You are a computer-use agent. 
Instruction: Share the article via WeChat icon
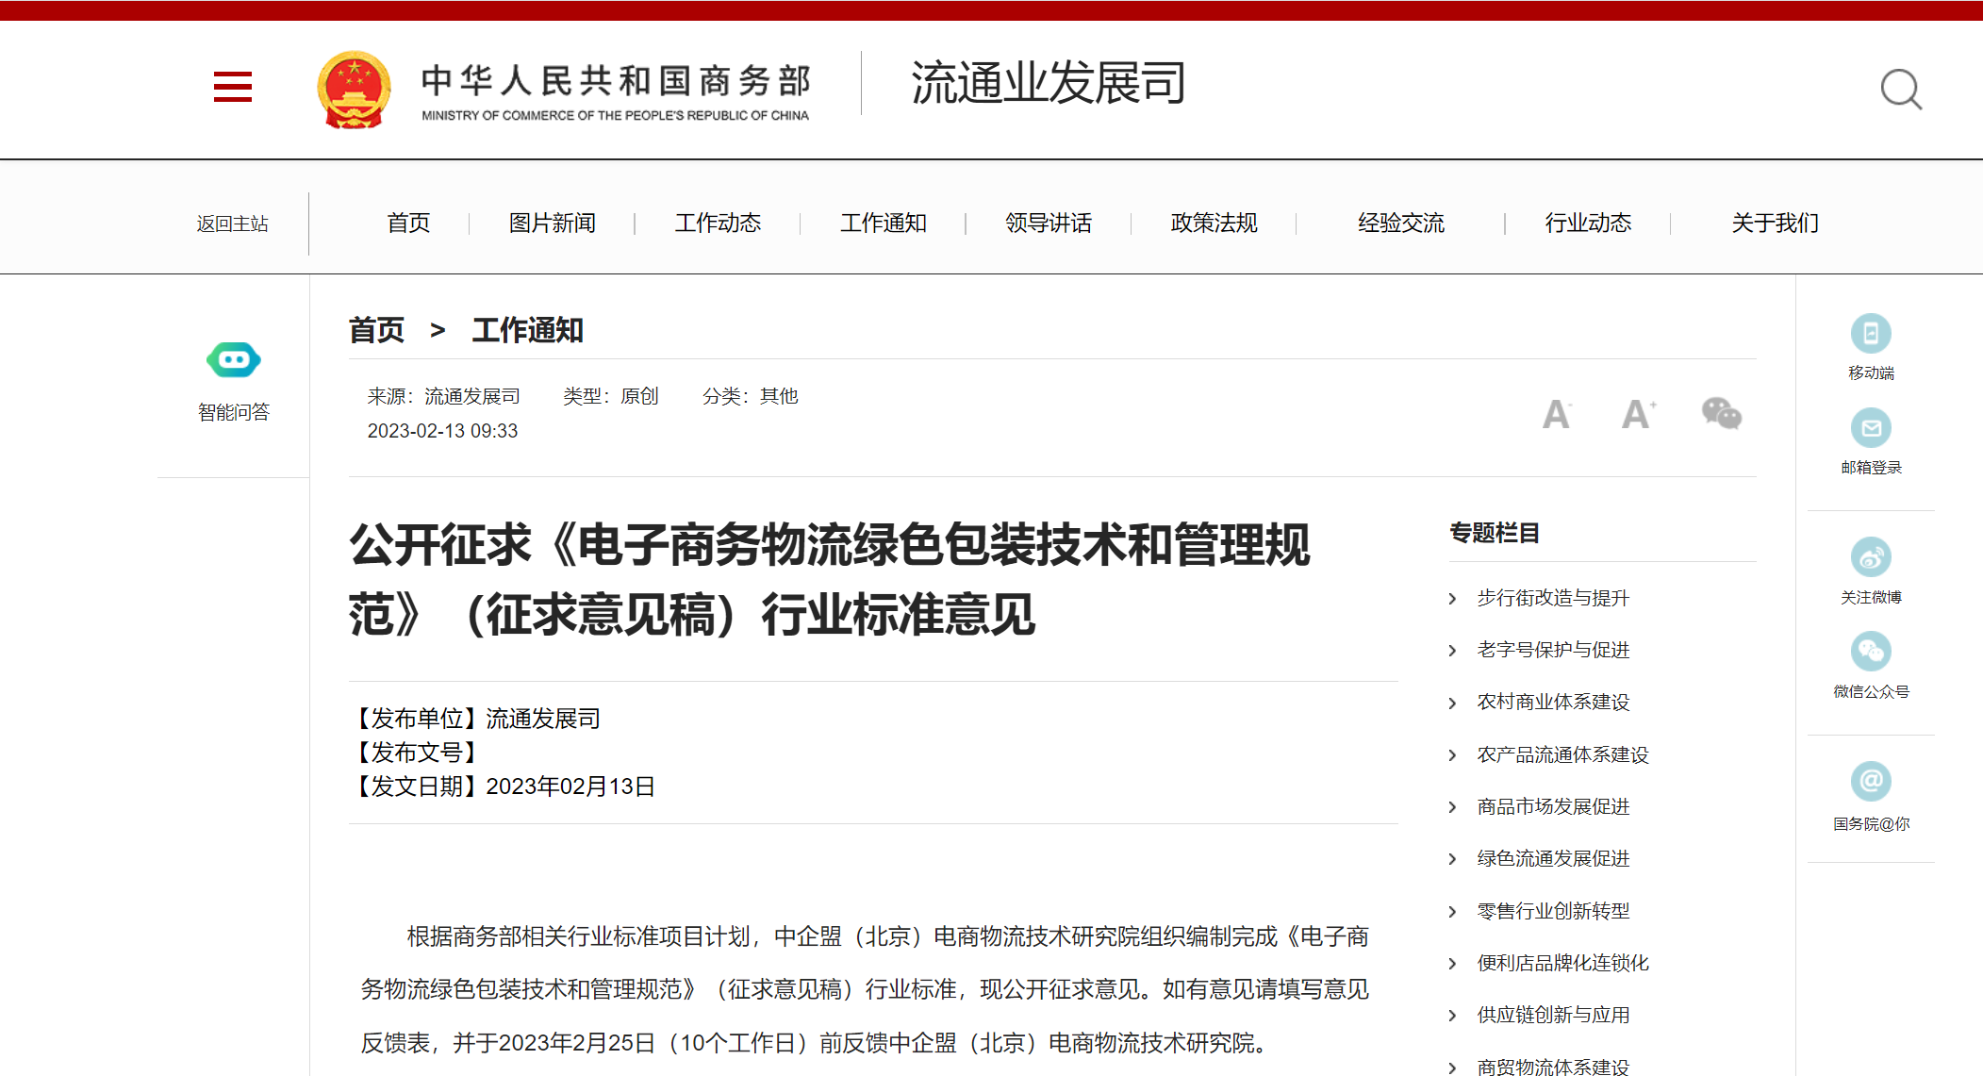click(x=1722, y=414)
